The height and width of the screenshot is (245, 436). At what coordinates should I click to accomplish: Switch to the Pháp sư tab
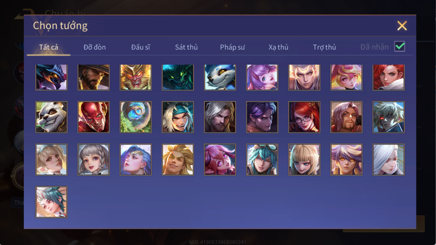tap(232, 47)
